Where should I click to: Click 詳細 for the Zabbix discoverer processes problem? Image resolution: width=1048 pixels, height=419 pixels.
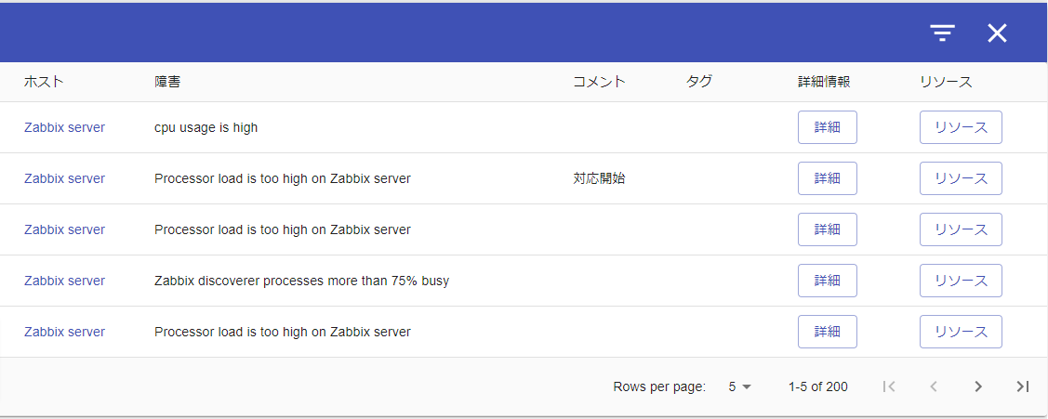827,281
